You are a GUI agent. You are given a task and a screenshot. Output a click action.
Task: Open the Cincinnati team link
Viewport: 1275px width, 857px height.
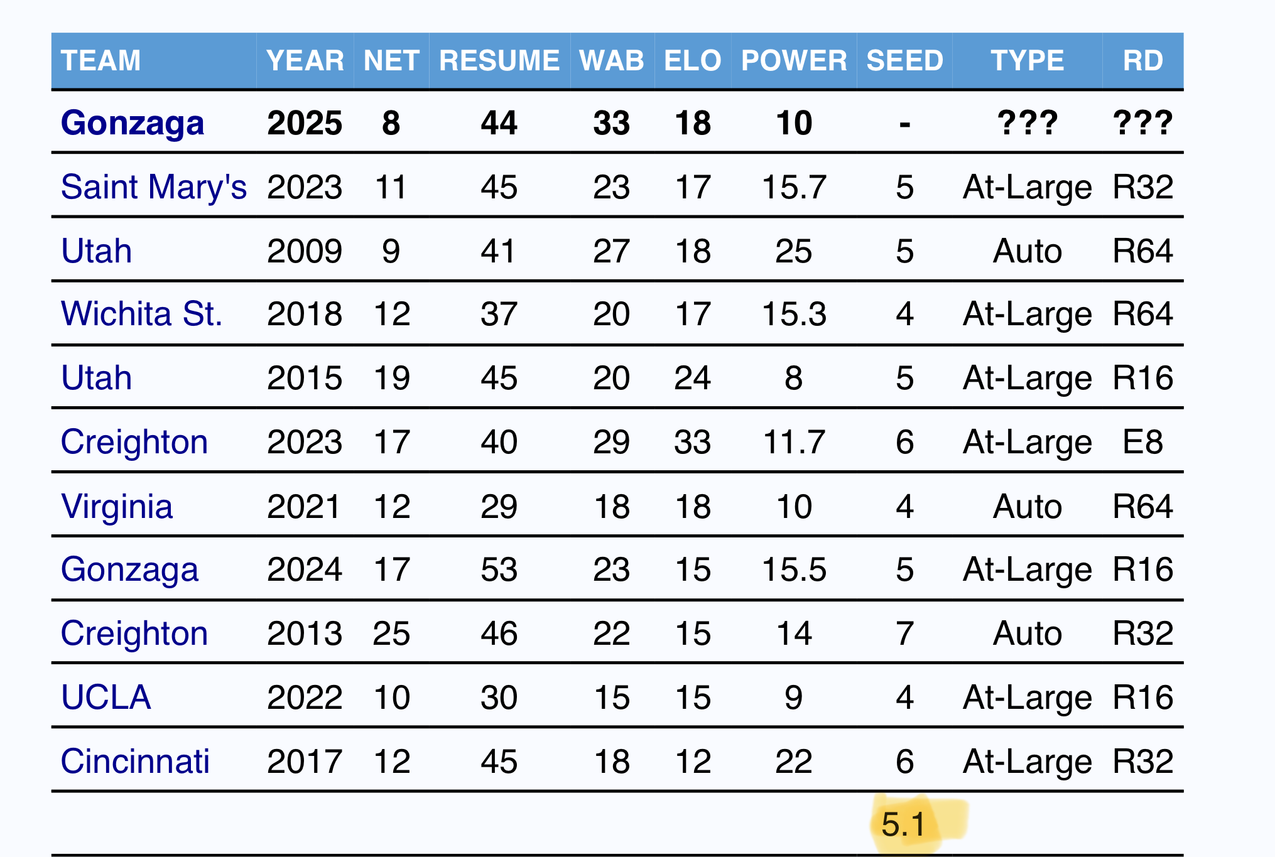click(135, 762)
